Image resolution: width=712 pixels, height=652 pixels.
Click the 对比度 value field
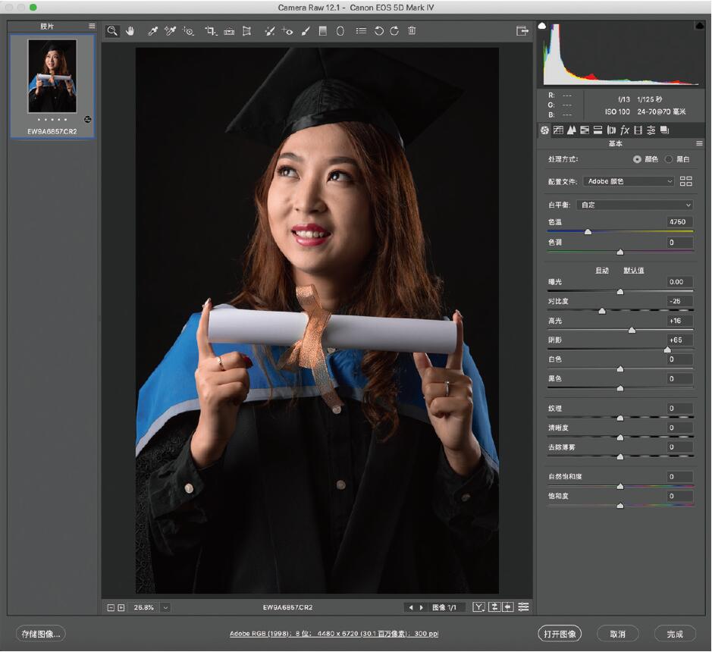(679, 301)
